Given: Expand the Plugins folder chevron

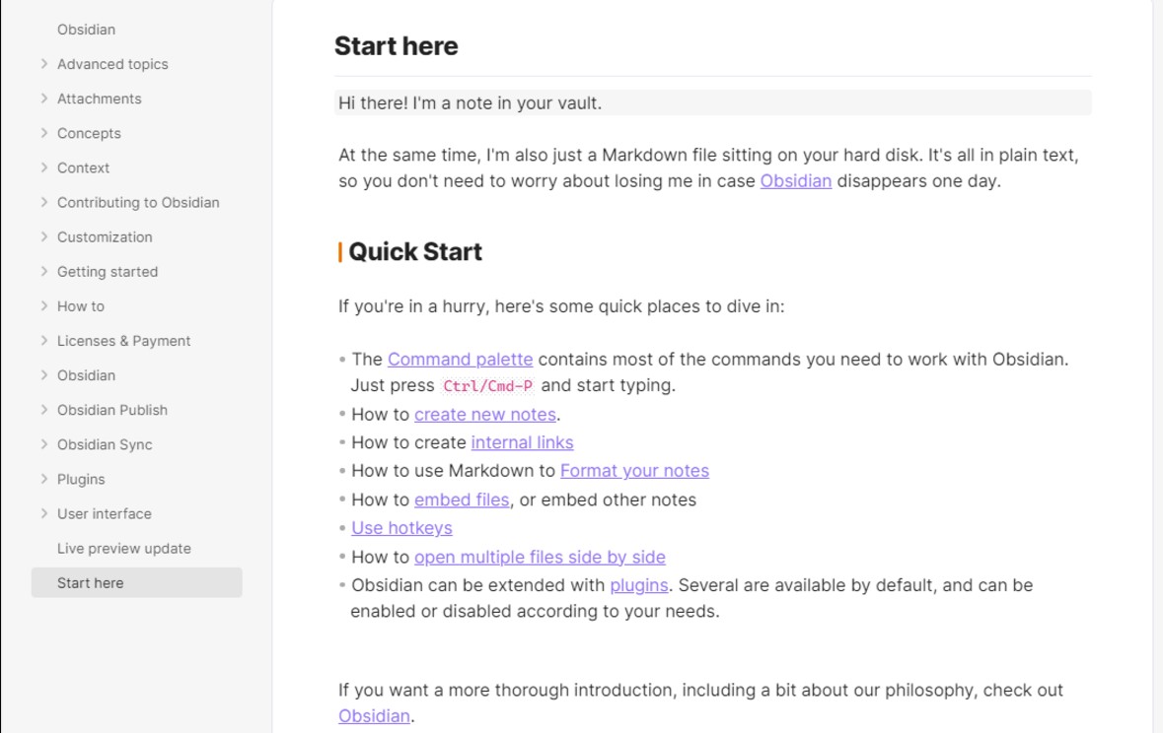Looking at the screenshot, I should pos(43,479).
